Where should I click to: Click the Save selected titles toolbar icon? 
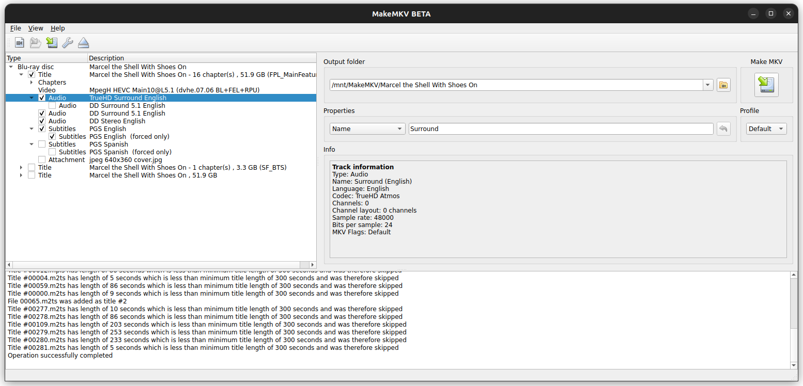(52, 43)
